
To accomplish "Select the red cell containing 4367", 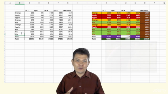I will (x=106, y=17).
